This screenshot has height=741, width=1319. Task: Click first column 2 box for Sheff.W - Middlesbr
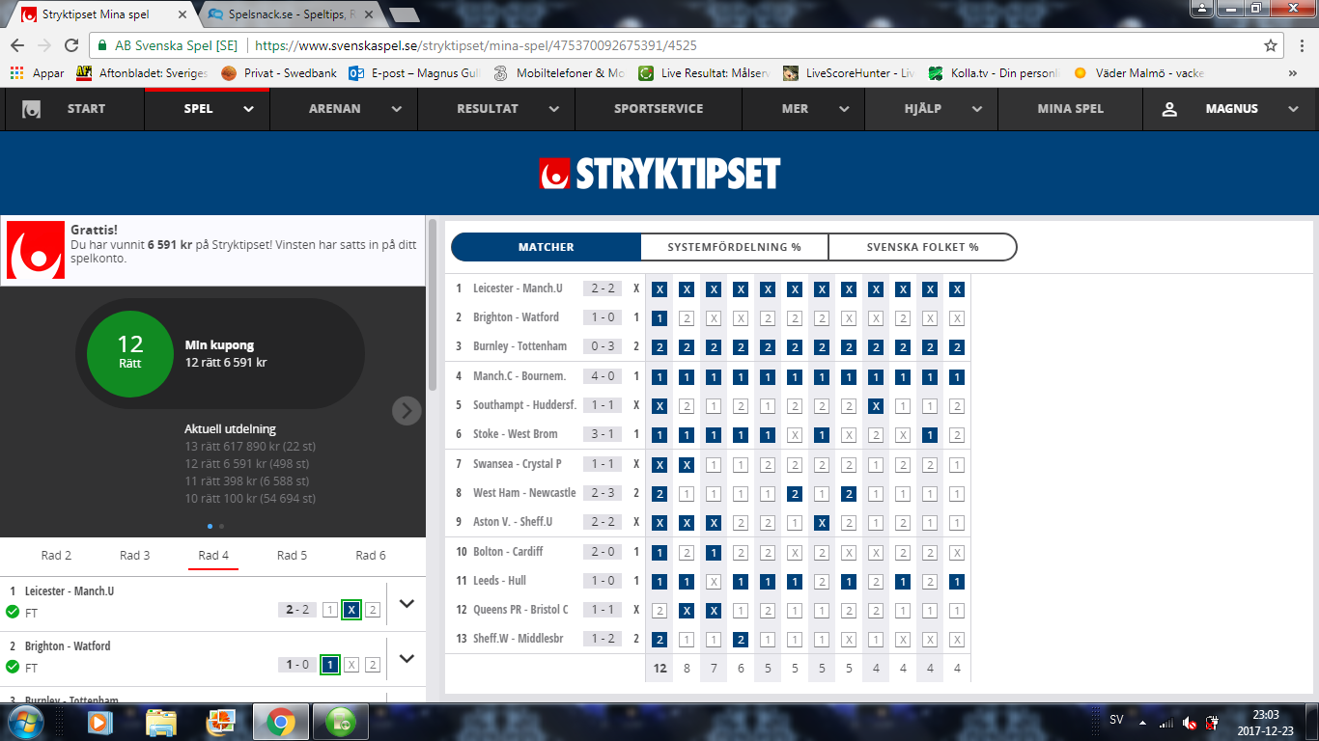659,640
